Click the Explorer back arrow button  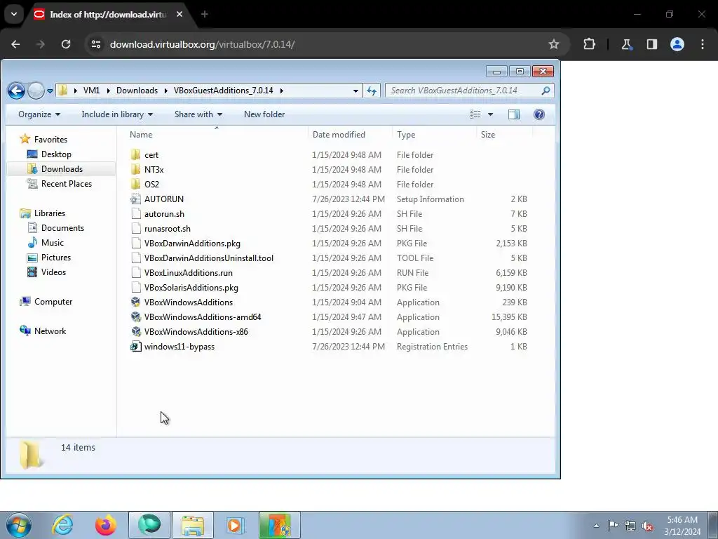16,91
